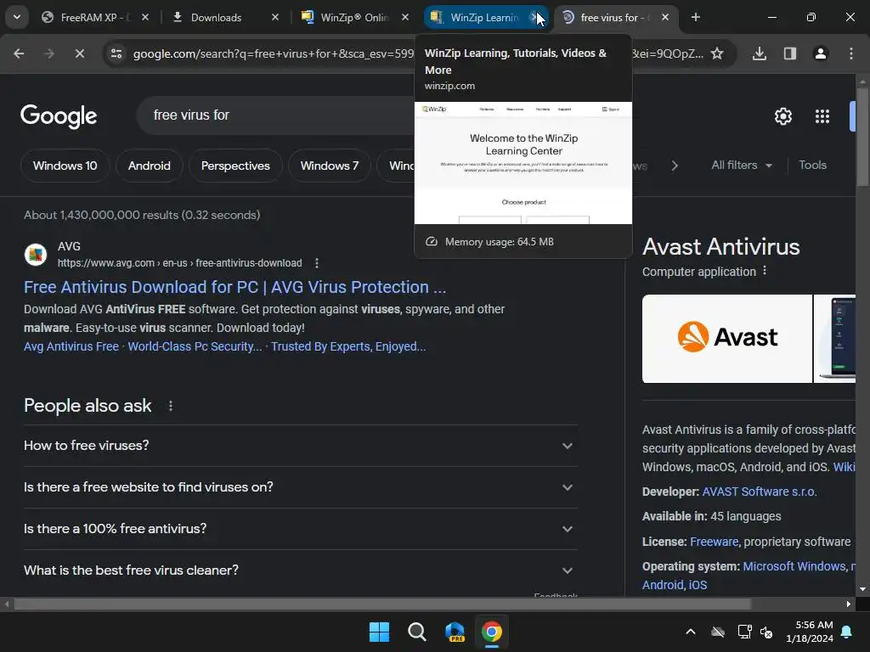Open search Tools

click(x=812, y=166)
